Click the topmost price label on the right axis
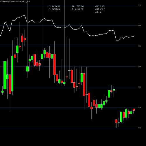146x146 pixels. click(x=140, y=5)
